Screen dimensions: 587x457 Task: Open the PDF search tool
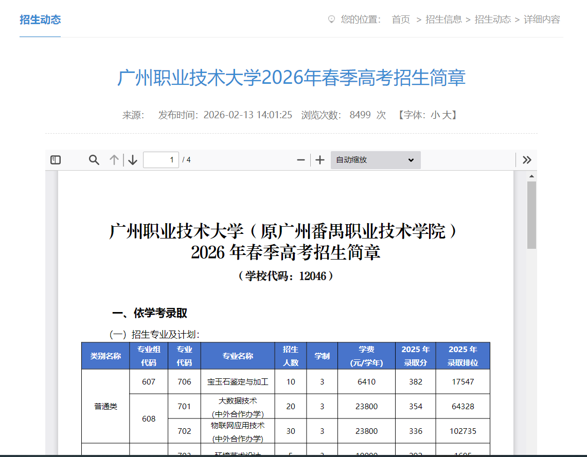pos(94,159)
